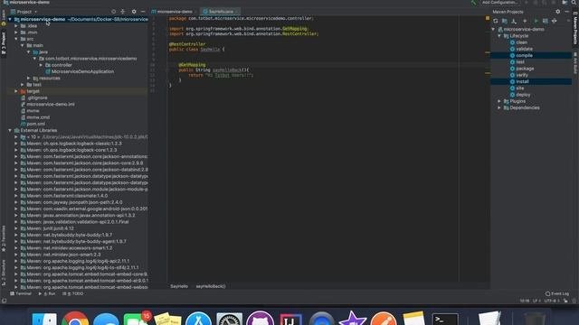Click the collapse-all icon in Project panel header
This screenshot has height=325, width=579.
(123, 12)
